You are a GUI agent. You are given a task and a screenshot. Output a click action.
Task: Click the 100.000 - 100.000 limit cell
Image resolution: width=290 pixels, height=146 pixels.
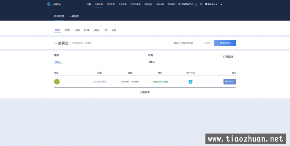(x=130, y=82)
